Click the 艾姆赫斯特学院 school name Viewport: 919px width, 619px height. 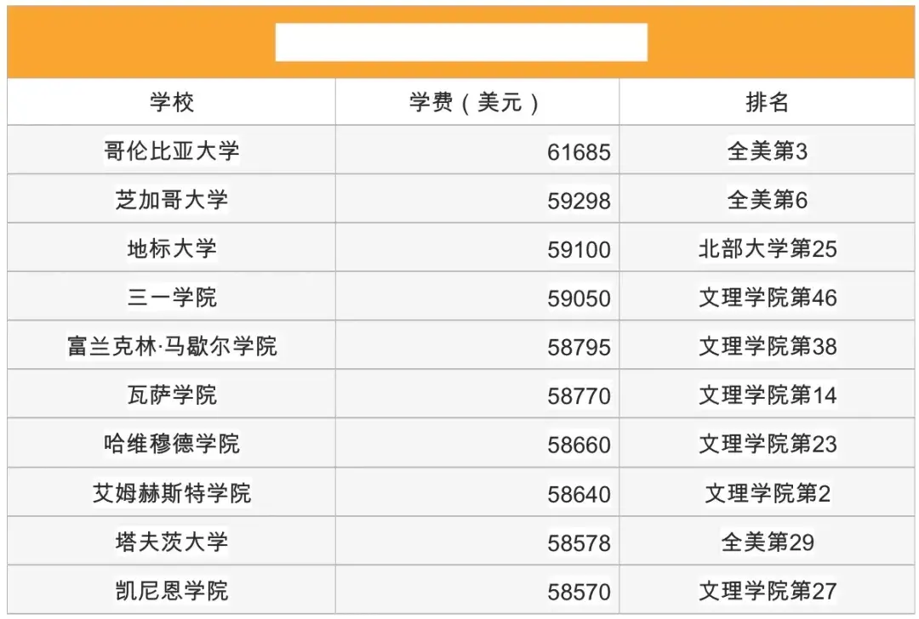point(172,492)
